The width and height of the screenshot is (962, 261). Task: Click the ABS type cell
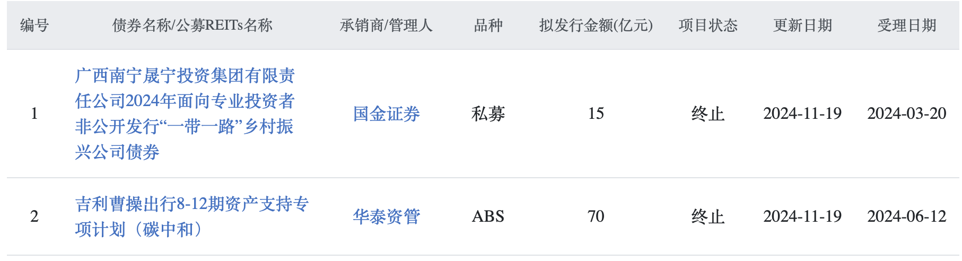488,216
